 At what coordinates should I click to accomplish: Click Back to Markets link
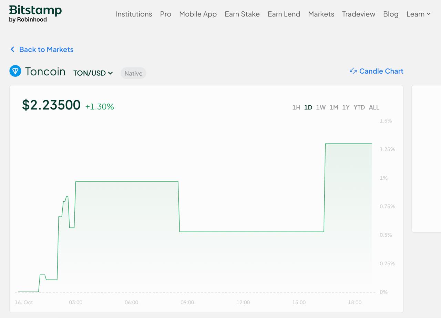pos(46,50)
